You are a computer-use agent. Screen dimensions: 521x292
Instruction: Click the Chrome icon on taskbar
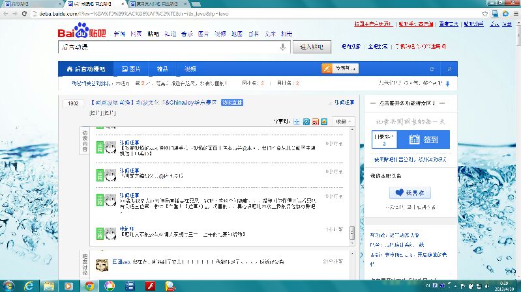pyautogui.click(x=89, y=285)
